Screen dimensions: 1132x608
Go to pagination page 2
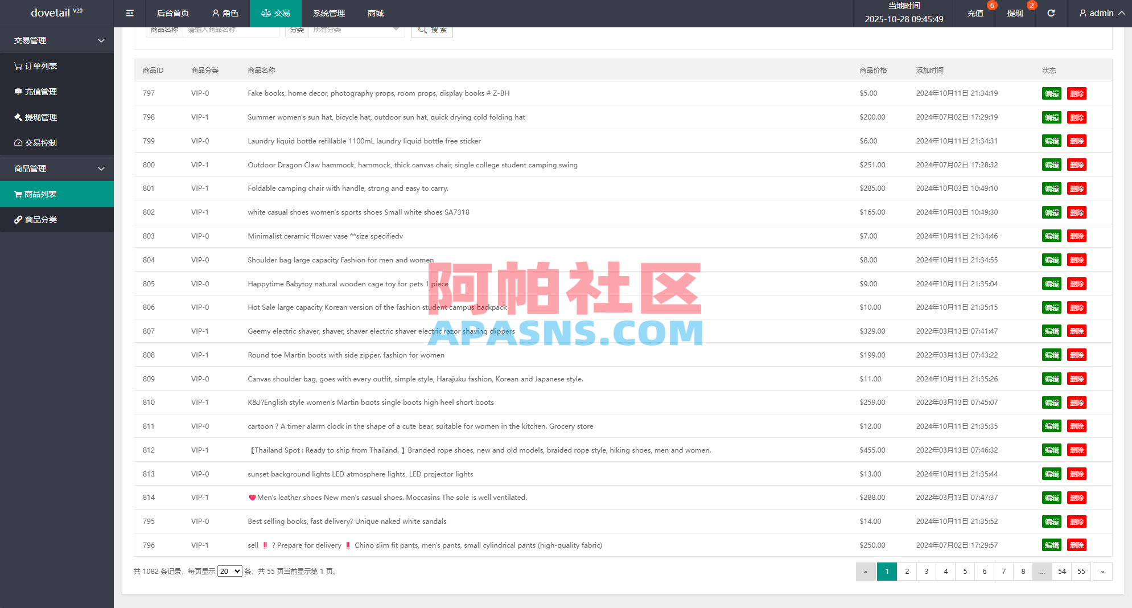click(907, 572)
